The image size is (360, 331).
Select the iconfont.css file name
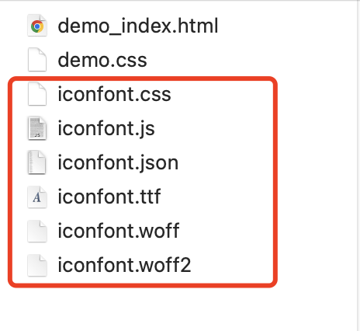[114, 94]
